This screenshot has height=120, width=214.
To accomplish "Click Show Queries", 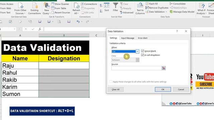I will pos(60,4).
